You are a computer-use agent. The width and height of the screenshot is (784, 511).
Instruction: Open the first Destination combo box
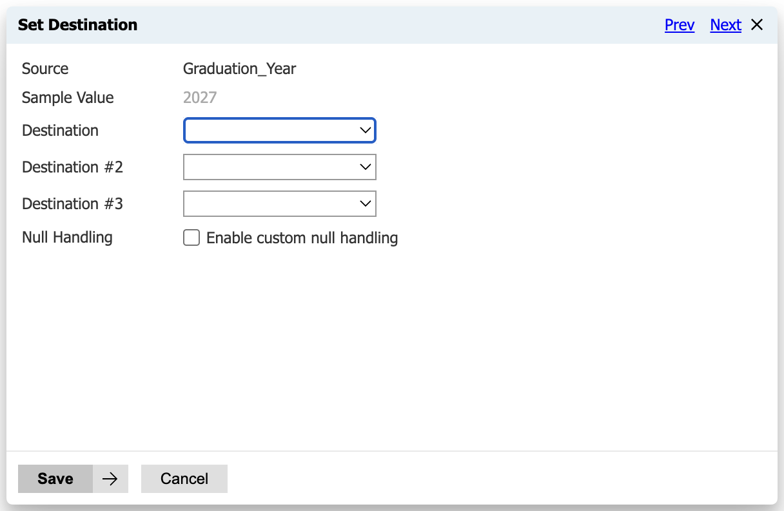[x=272, y=131]
